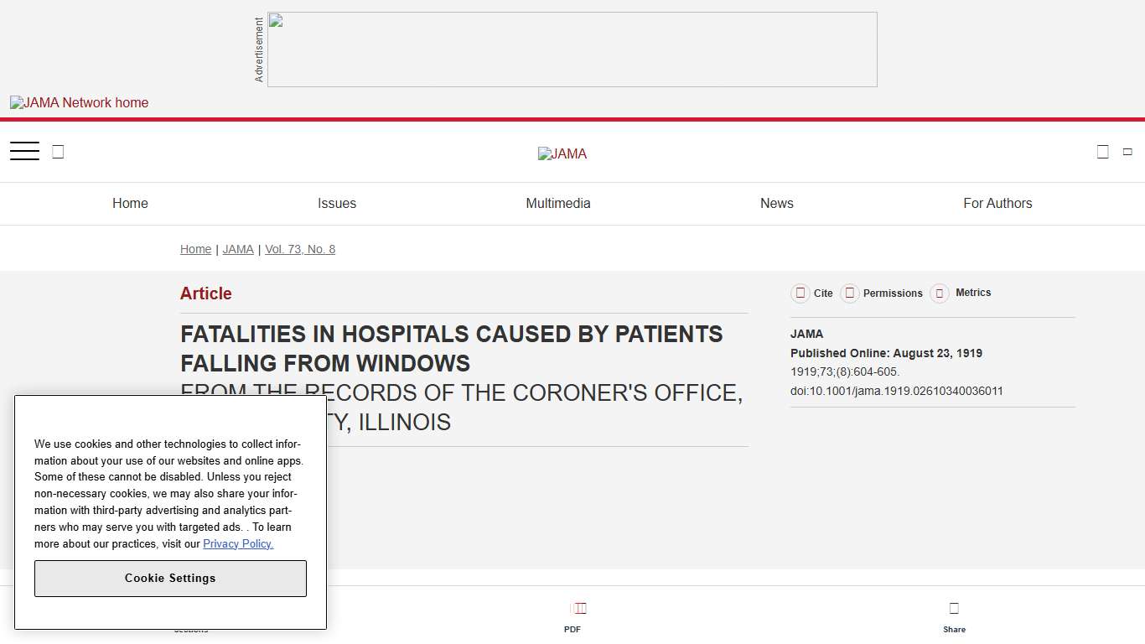Go to JAMA Network home
Viewport: 1145px width, 644px height.
click(x=79, y=102)
